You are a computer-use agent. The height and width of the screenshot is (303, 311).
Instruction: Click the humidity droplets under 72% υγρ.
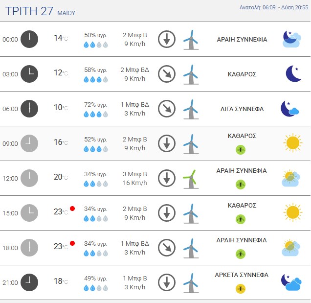pos(96,114)
